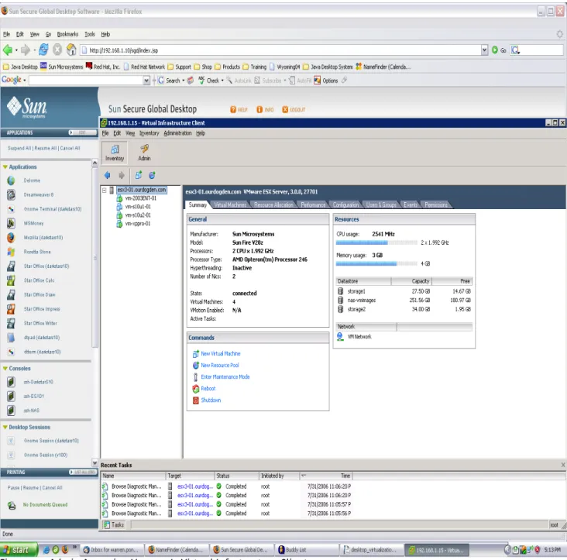This screenshot has width=567, height=560.
Task: Click the VM Network icon
Action: [x=340, y=337]
